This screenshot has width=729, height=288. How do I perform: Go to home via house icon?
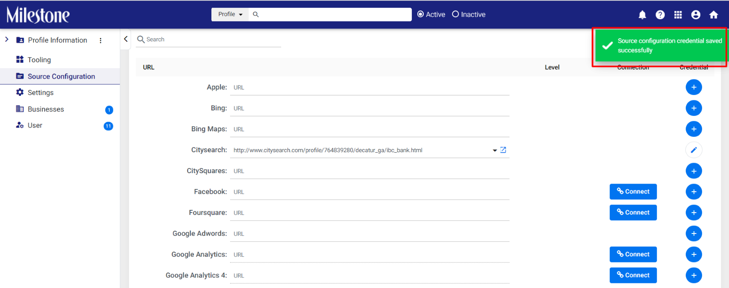coord(714,15)
